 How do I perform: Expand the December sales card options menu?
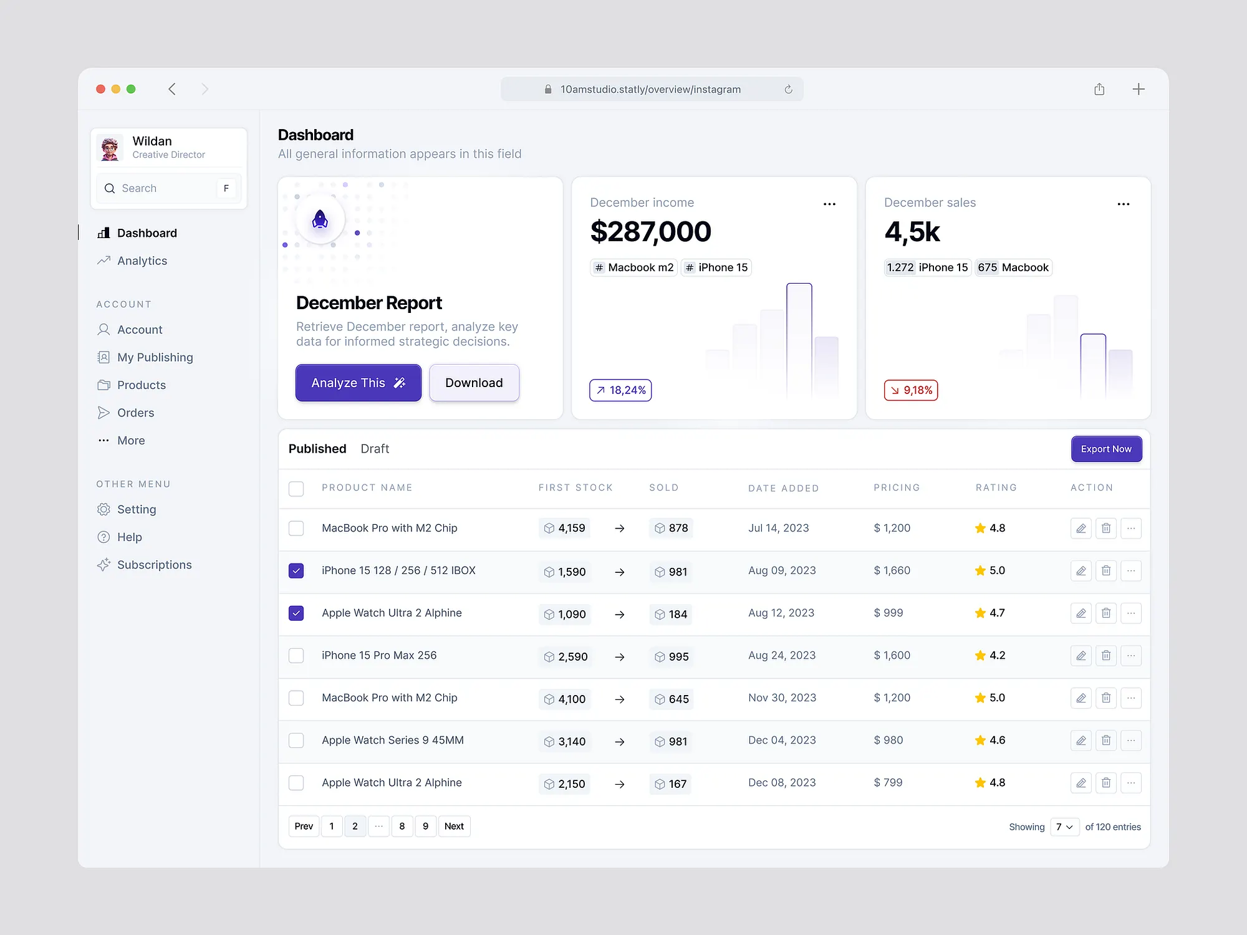1123,204
